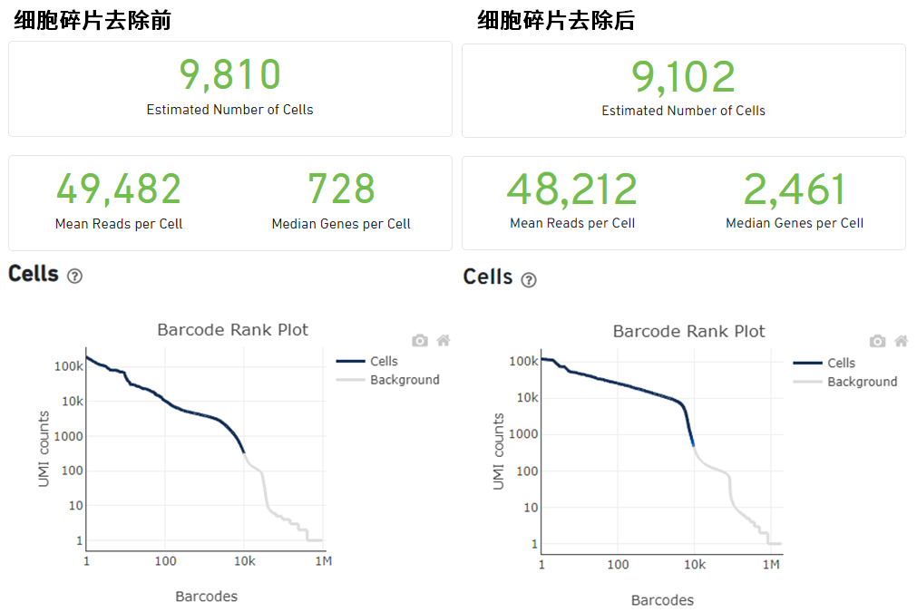Open the help tooltip beside right Cells heading
Image resolution: width=917 pixels, height=612 pixels.
tap(529, 280)
